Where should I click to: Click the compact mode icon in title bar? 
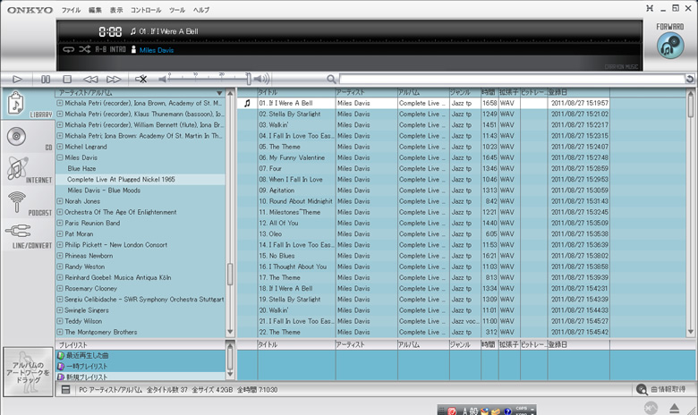tap(650, 8)
